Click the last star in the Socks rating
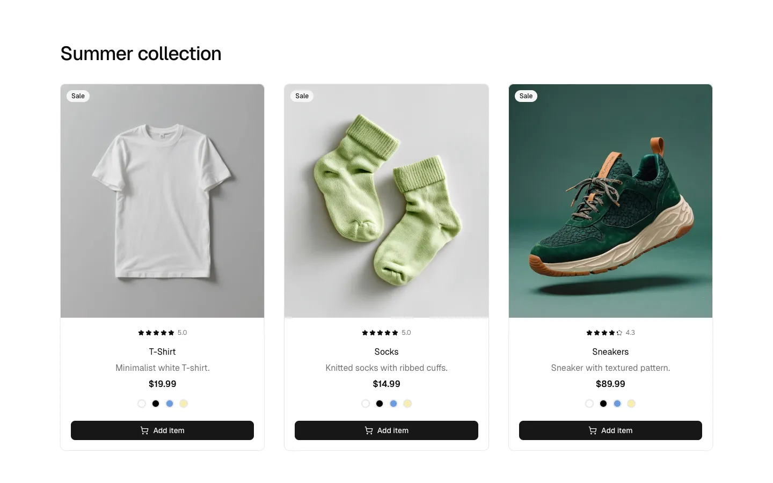The image size is (773, 483). tap(395, 332)
